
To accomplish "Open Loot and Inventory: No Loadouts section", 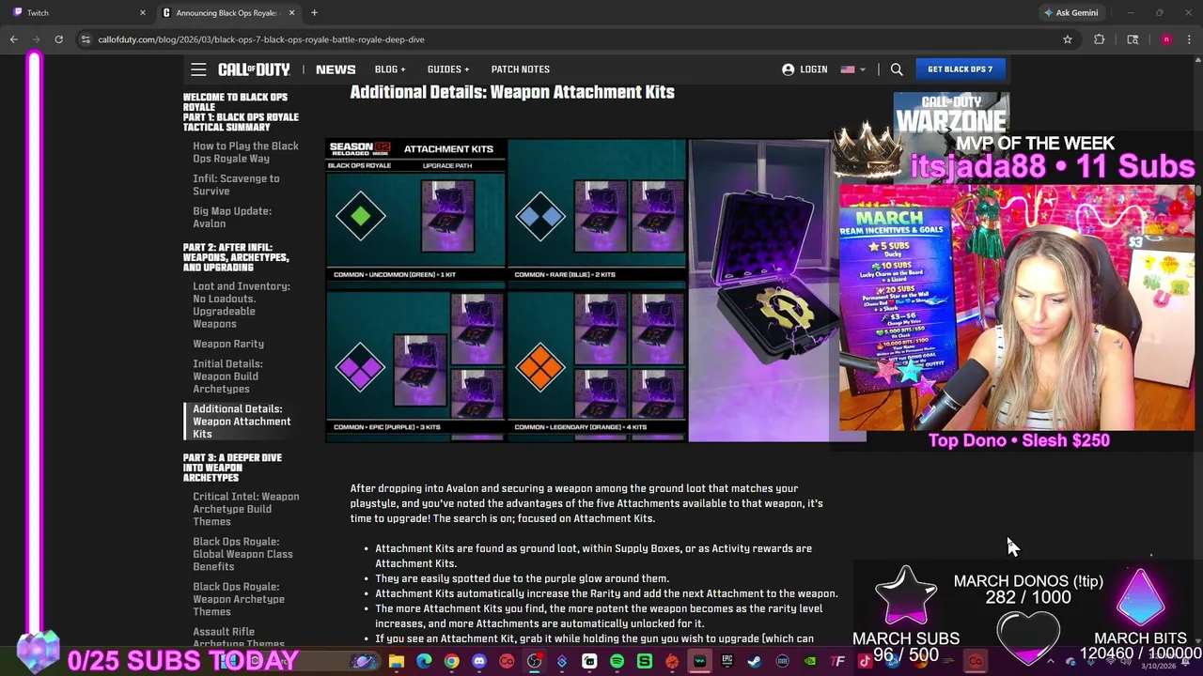I will point(242,305).
